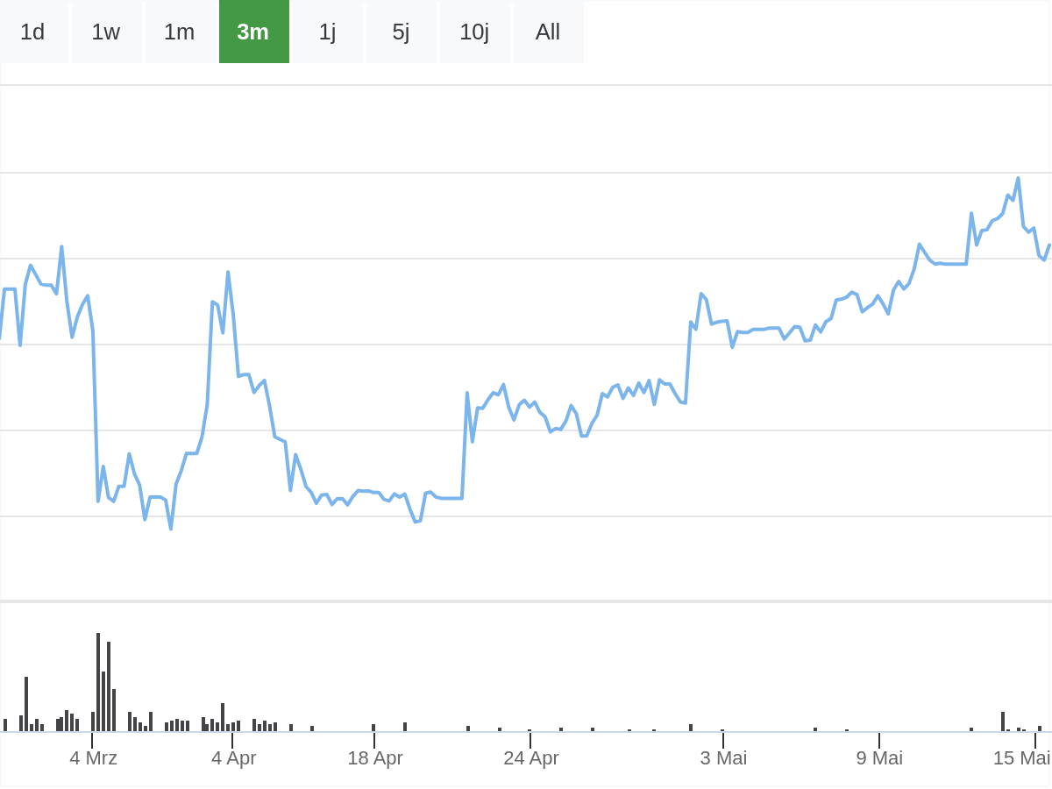Click the second-tallest volume bar
1052x789 pixels.
point(109,686)
